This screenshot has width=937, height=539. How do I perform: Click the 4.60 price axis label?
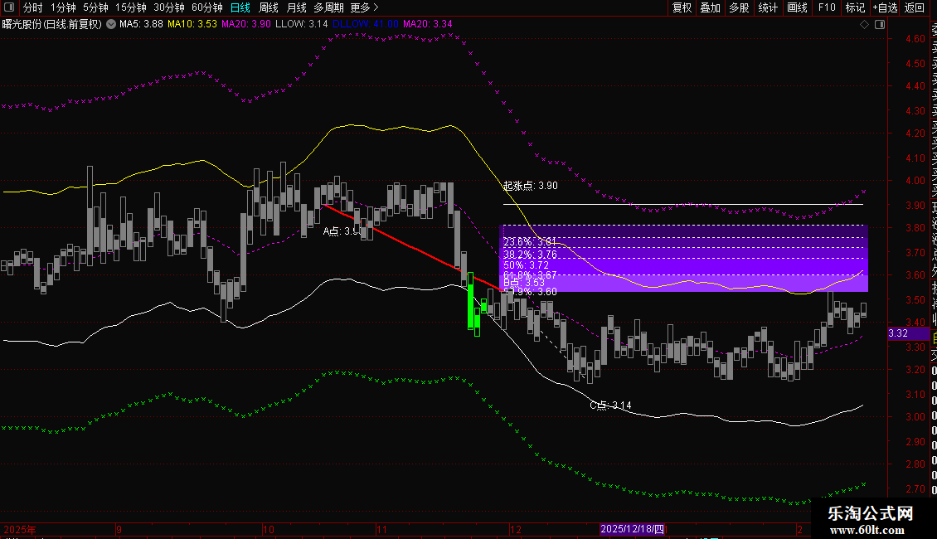(x=915, y=39)
